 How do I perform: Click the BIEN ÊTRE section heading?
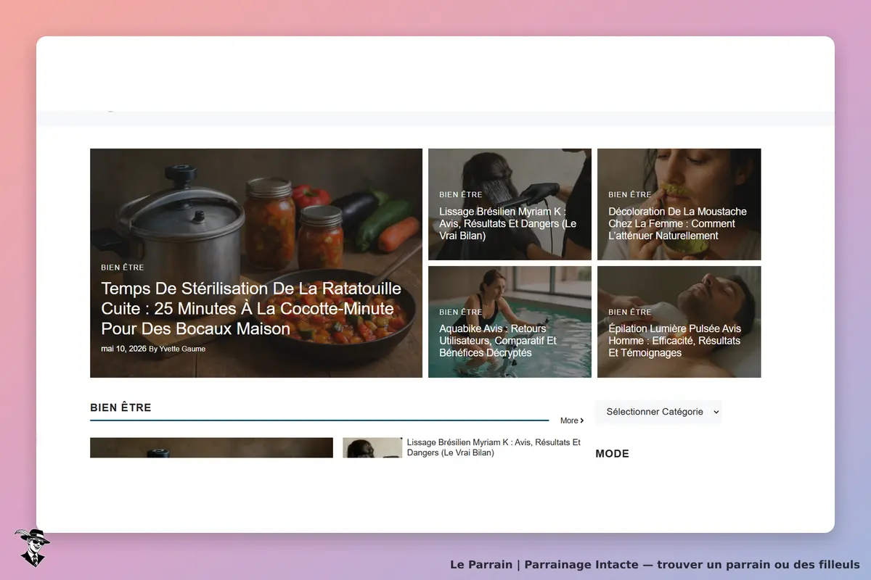[120, 407]
